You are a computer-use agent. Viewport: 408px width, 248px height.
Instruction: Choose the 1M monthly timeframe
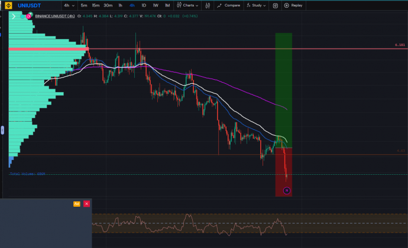[x=167, y=5]
